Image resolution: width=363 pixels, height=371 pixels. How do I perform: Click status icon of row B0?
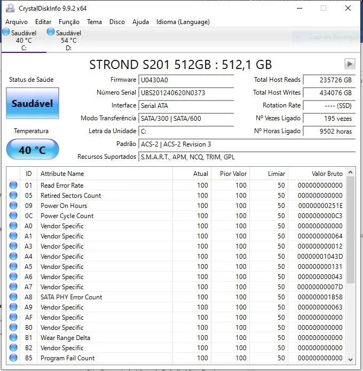[13, 328]
